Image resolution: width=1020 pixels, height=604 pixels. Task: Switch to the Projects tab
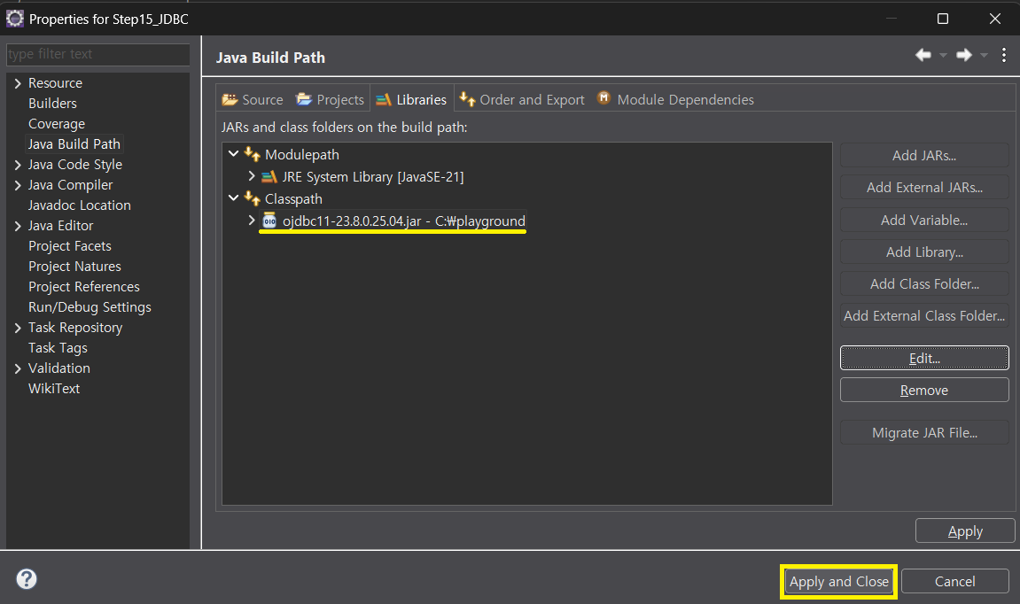(330, 99)
